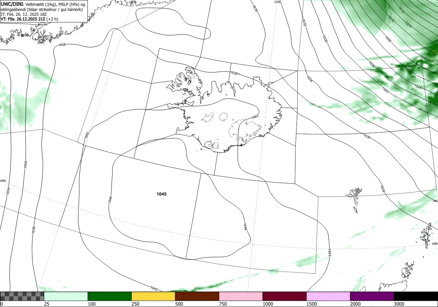The width and height of the screenshot is (438, 307).
Task: Select the yellow 250–500 legend swatch
Action: (x=153, y=296)
